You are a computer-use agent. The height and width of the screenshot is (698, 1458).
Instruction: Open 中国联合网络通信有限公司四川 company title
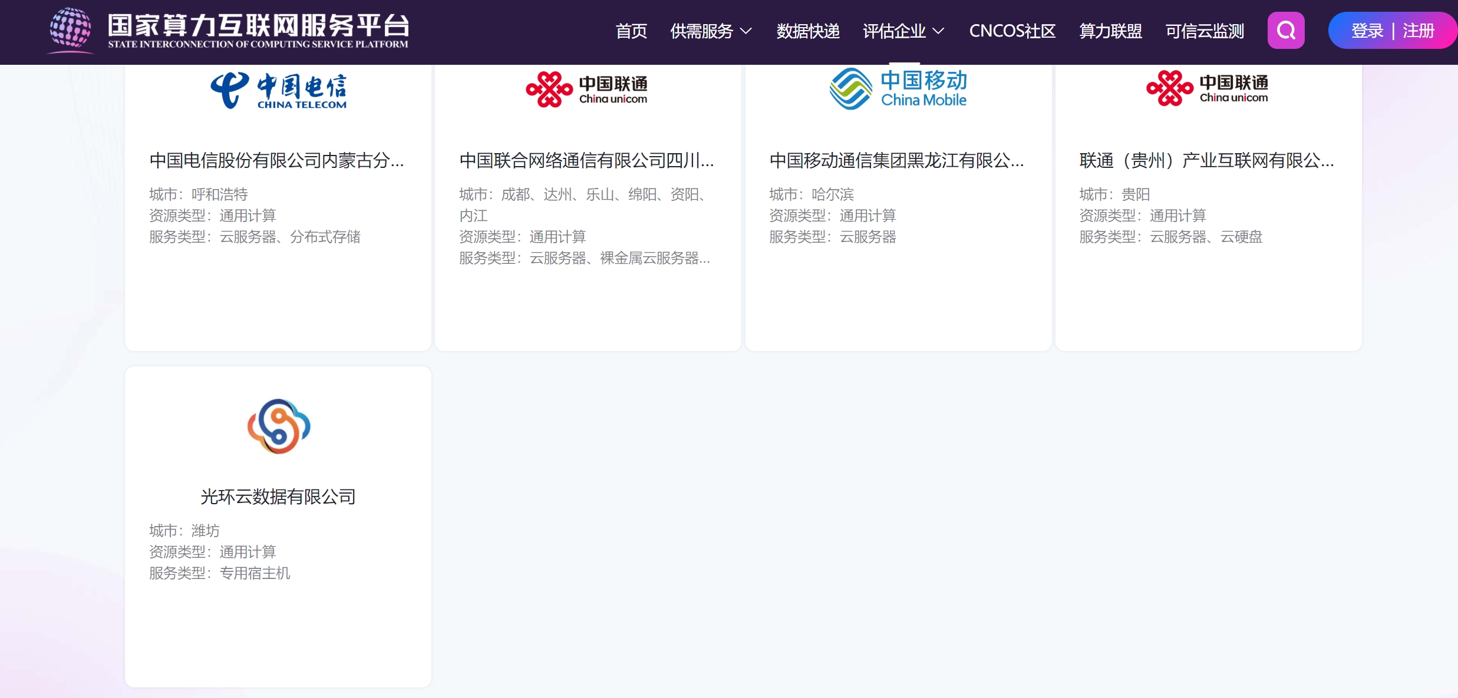coord(587,160)
